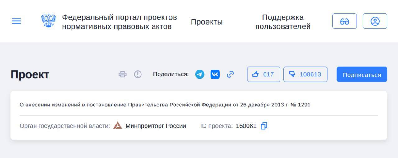Open the Проекты menu item
This screenshot has width=398, height=158.
click(206, 22)
